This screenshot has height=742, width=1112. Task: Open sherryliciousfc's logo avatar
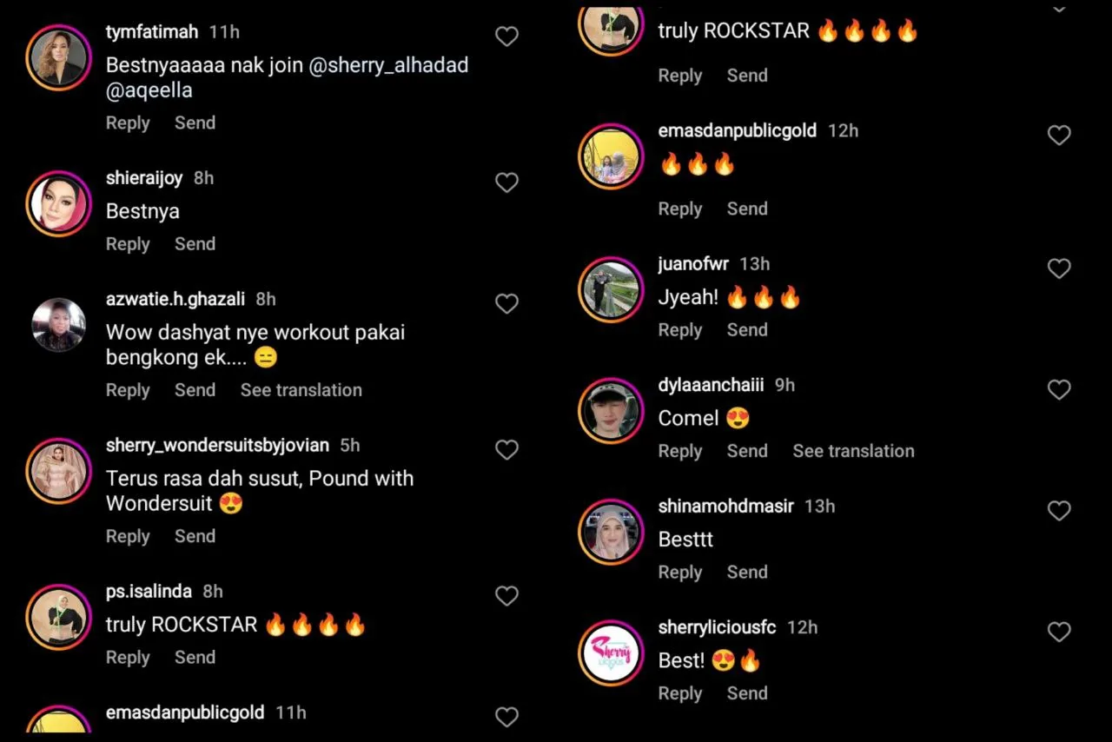coord(611,653)
